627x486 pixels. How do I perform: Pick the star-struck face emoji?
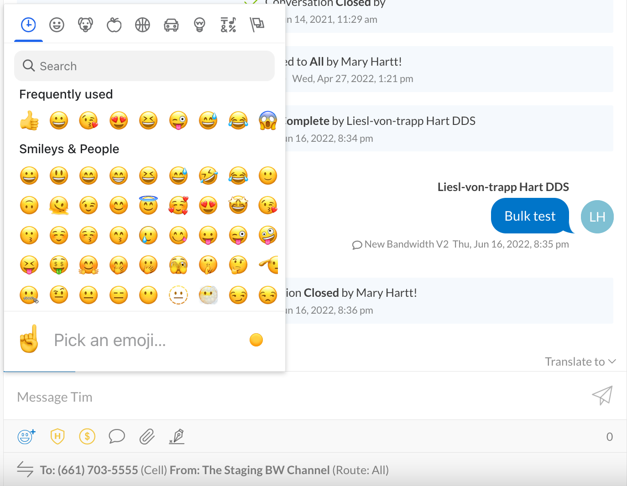(x=238, y=205)
